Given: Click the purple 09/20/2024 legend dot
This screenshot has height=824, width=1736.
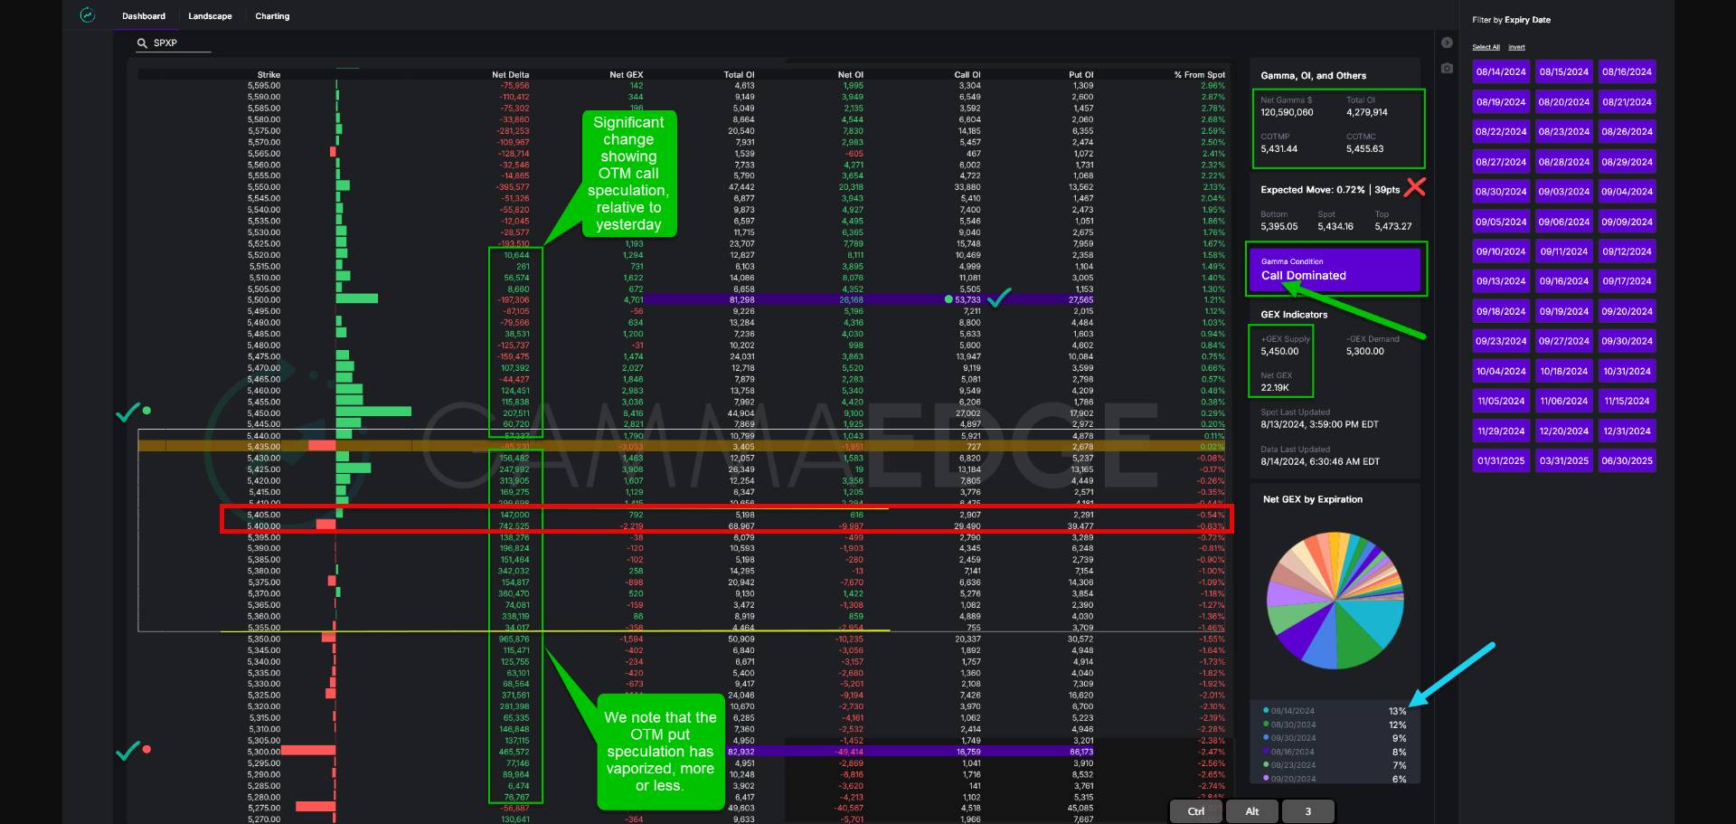Looking at the screenshot, I should [1266, 779].
